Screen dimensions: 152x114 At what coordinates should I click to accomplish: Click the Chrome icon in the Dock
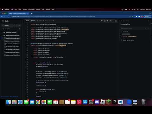[38, 102]
